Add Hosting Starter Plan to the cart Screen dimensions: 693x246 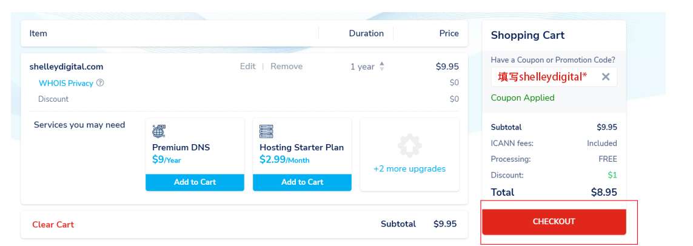pyautogui.click(x=302, y=182)
